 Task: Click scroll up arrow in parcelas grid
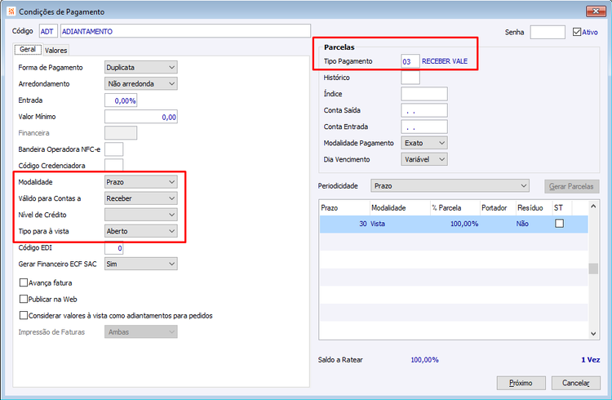coord(593,207)
